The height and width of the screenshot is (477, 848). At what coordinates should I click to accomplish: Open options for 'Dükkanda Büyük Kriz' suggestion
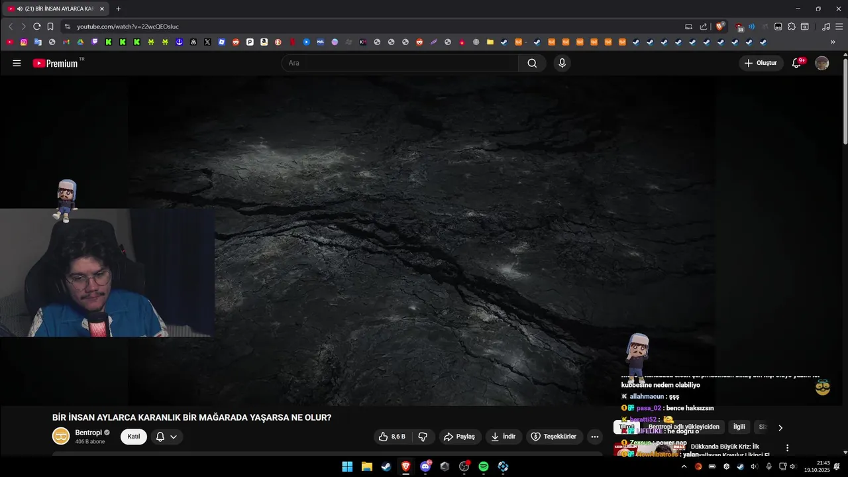(x=787, y=448)
